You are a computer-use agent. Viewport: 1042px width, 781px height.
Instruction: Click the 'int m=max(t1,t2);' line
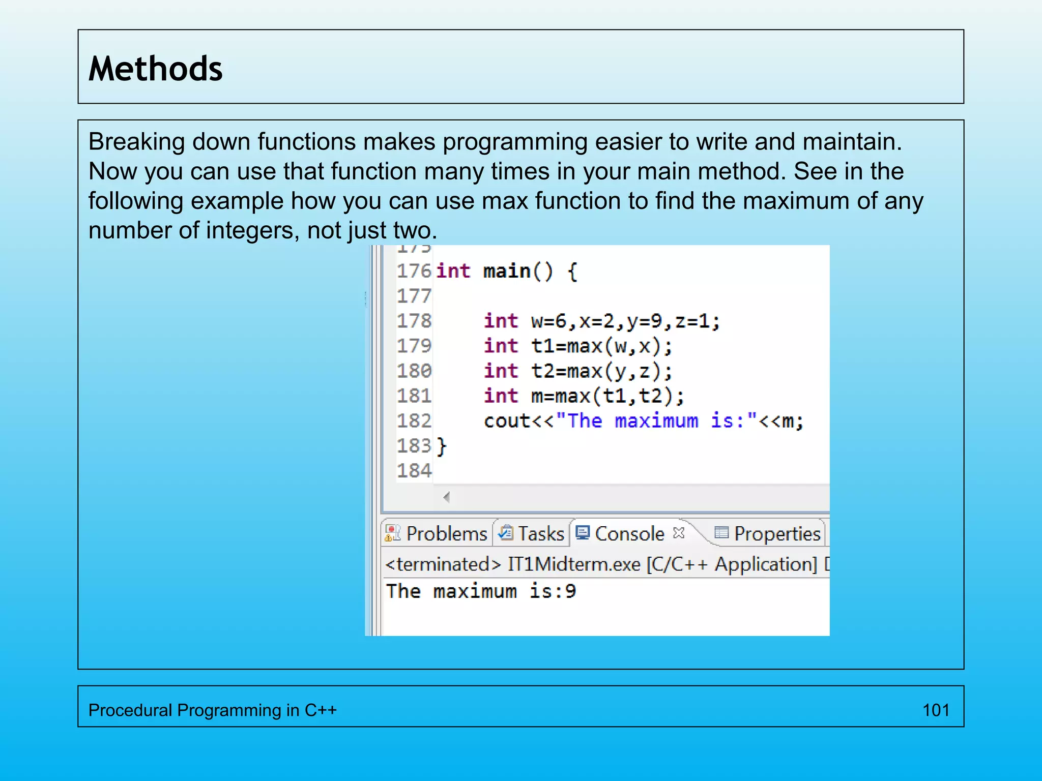point(584,396)
